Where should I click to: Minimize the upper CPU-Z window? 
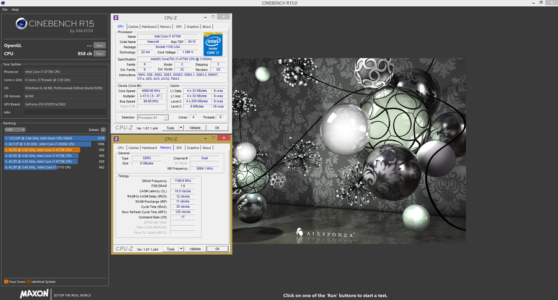[x=205, y=17]
